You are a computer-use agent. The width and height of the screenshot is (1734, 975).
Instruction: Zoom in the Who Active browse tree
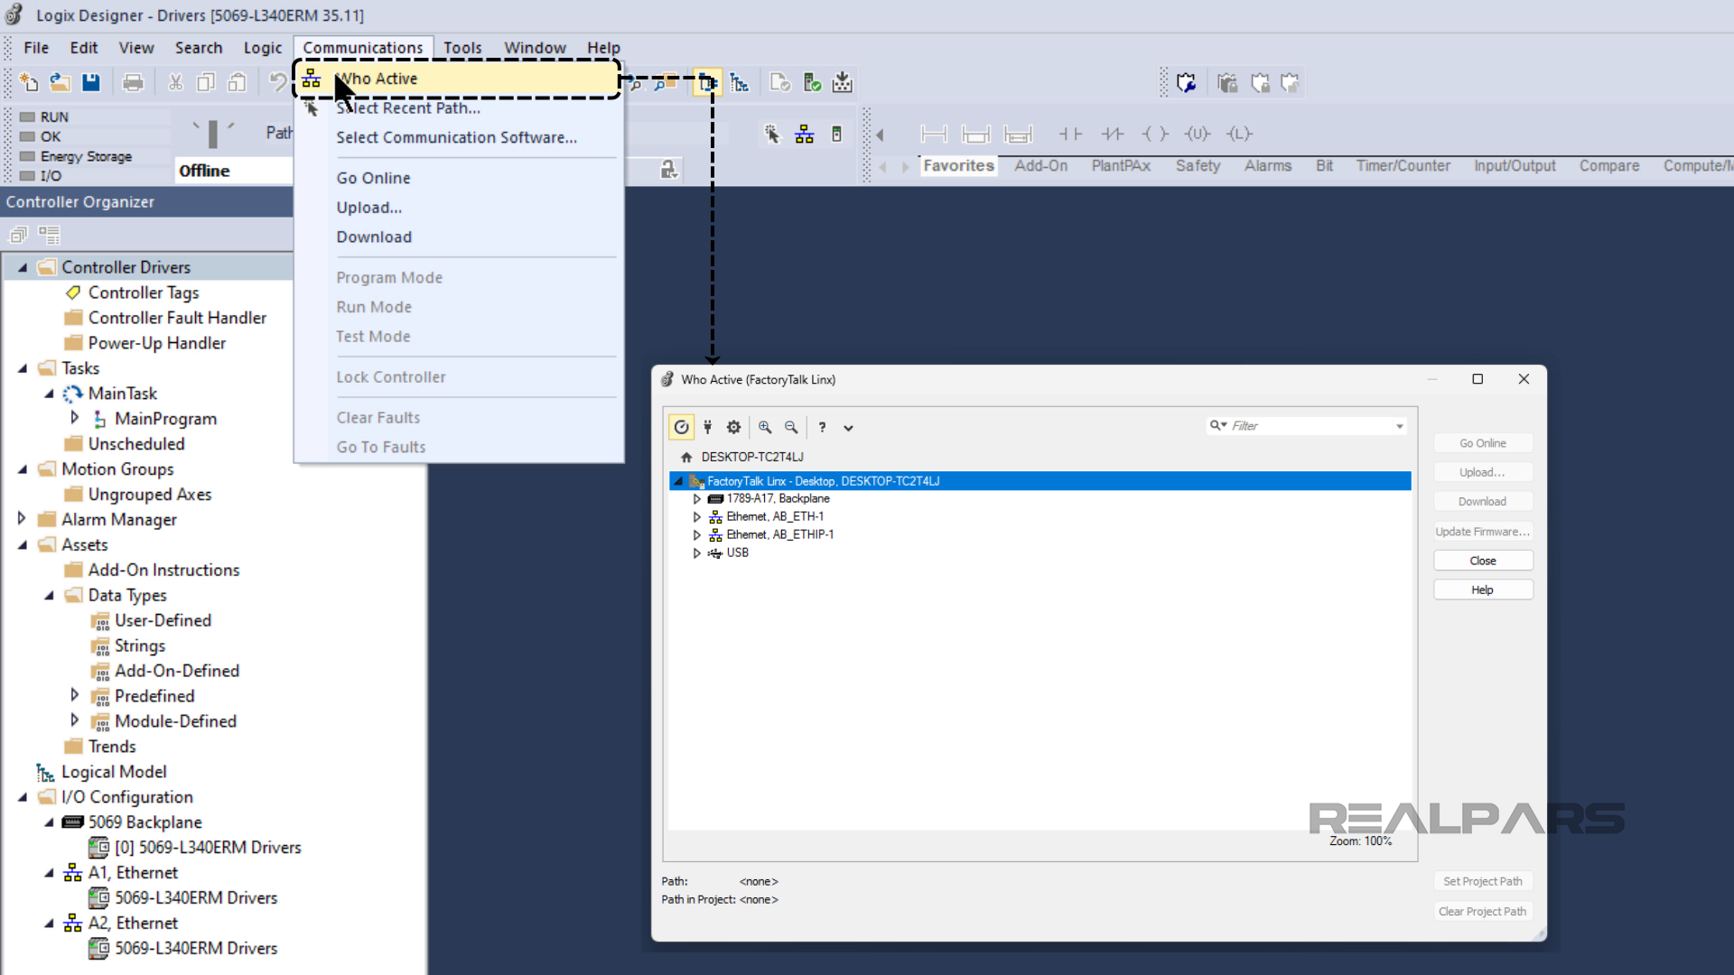point(765,427)
